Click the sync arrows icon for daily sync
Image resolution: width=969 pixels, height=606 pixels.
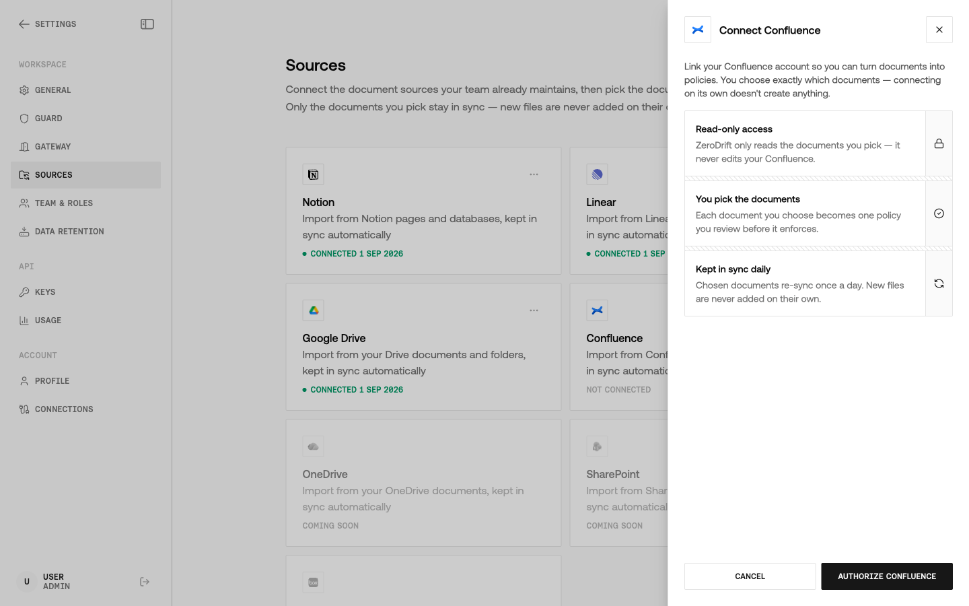tap(939, 283)
